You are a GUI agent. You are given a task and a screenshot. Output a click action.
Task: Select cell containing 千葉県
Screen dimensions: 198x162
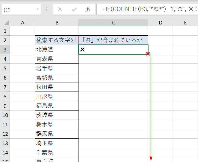click(x=57, y=153)
